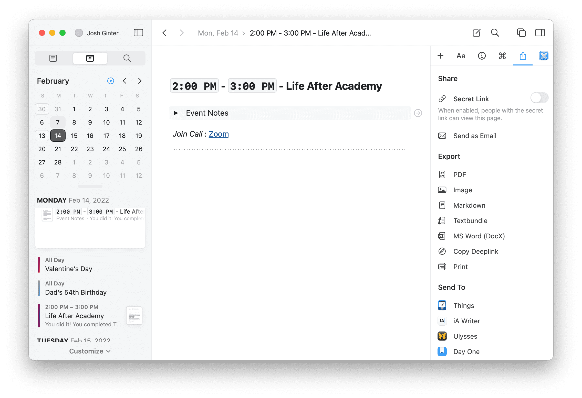This screenshot has width=582, height=398.
Task: Switch sidebar to search view
Action: click(127, 58)
